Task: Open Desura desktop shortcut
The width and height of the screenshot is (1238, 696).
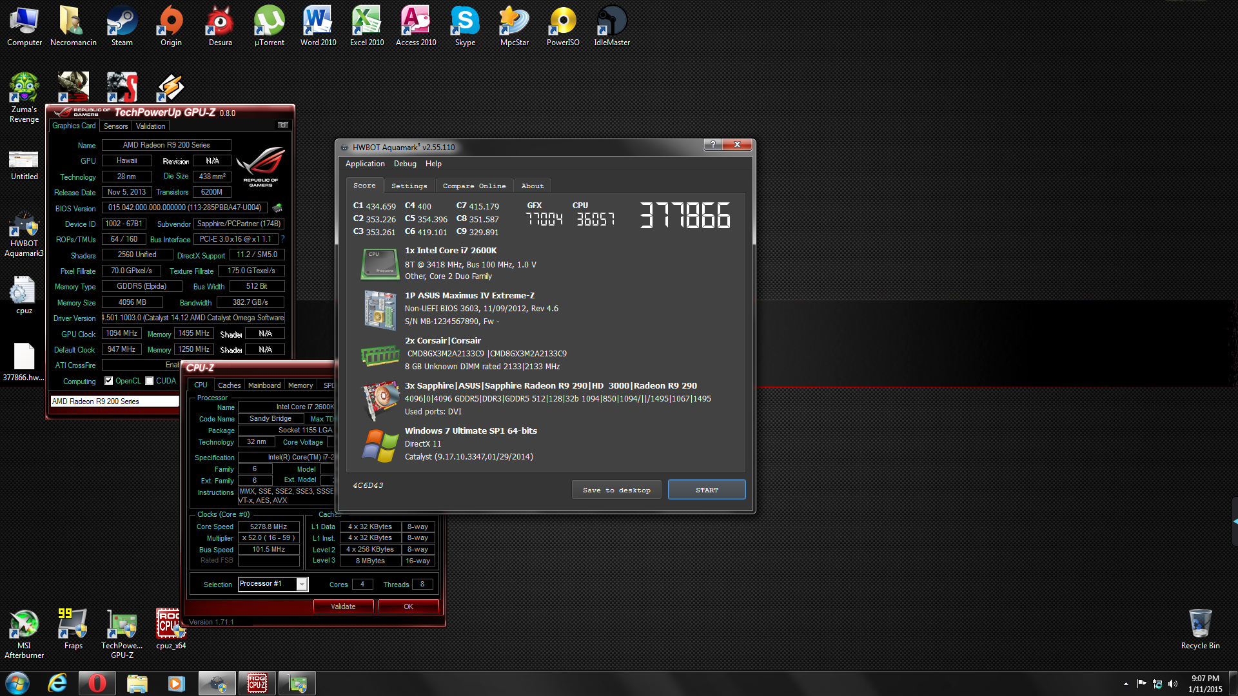Action: click(220, 27)
